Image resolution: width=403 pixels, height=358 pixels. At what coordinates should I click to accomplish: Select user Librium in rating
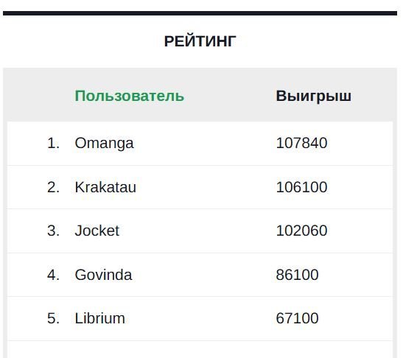[x=99, y=318]
